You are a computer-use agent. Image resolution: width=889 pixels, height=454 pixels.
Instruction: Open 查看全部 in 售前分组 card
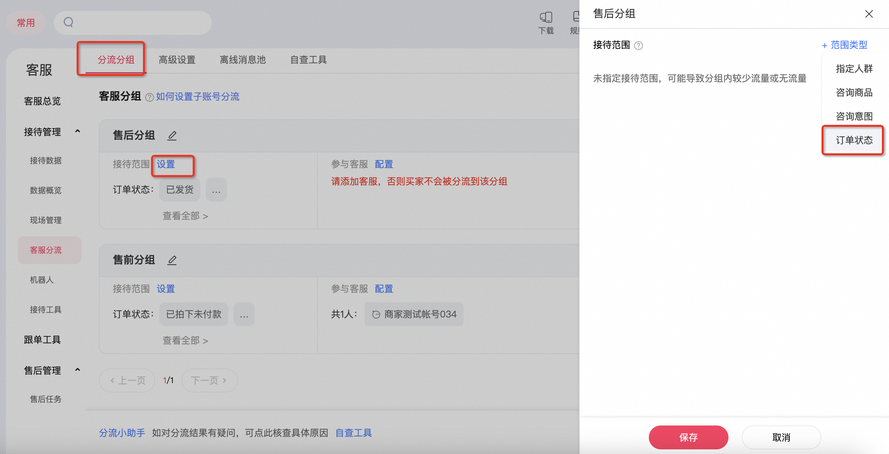(185, 341)
